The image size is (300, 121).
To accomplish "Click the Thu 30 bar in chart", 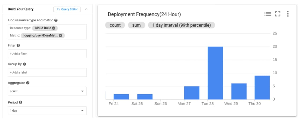I will tap(262, 87).
